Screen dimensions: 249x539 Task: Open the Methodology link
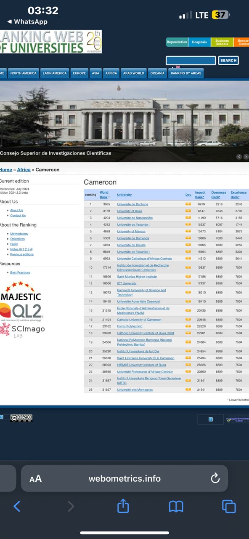(19, 234)
